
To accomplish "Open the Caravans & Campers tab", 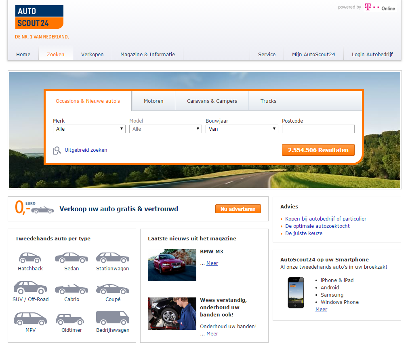I will [x=212, y=101].
